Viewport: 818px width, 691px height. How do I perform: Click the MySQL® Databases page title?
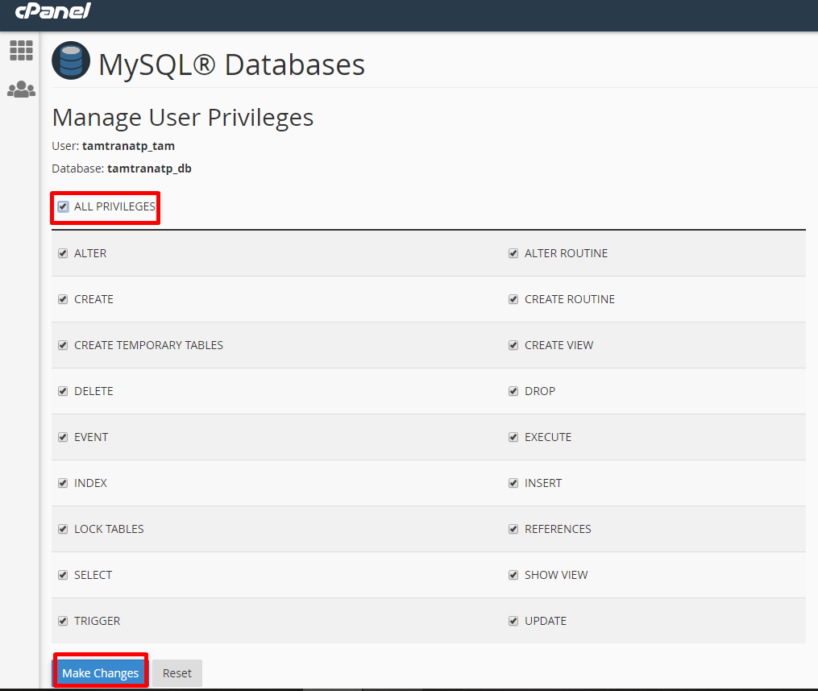[231, 65]
